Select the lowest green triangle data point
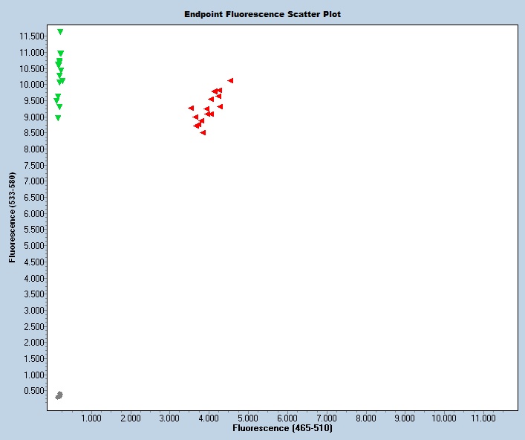 pyautogui.click(x=58, y=118)
